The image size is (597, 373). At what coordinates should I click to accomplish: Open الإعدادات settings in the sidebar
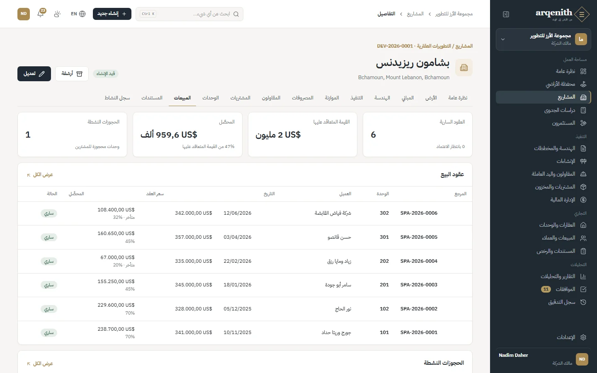click(543, 337)
